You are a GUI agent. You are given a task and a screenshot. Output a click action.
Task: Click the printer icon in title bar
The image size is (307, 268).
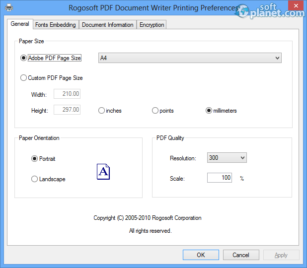[8, 8]
